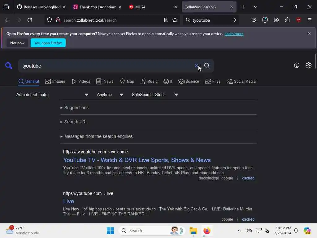Dismiss the Firefox startup notification bar
Viewport: 317px width, 238px height.
[309, 33]
